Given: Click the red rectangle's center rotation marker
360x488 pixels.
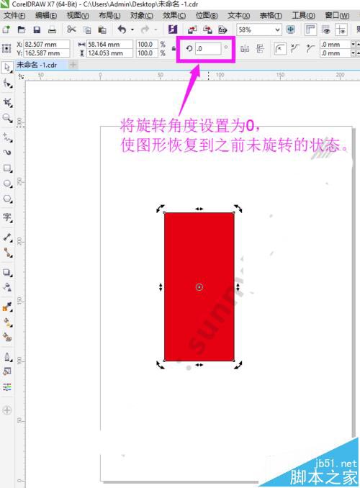Looking at the screenshot, I should (x=199, y=287).
